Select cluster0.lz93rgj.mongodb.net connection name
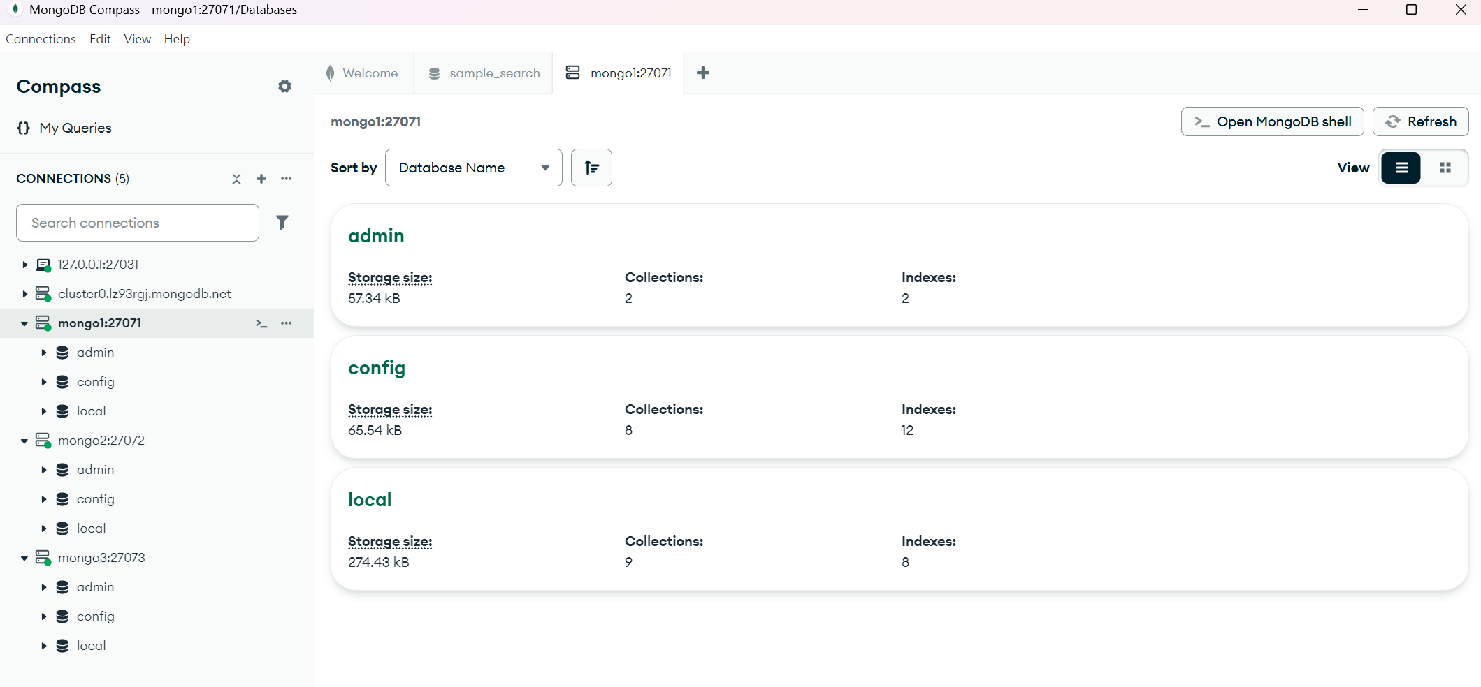This screenshot has width=1481, height=687. coord(145,294)
